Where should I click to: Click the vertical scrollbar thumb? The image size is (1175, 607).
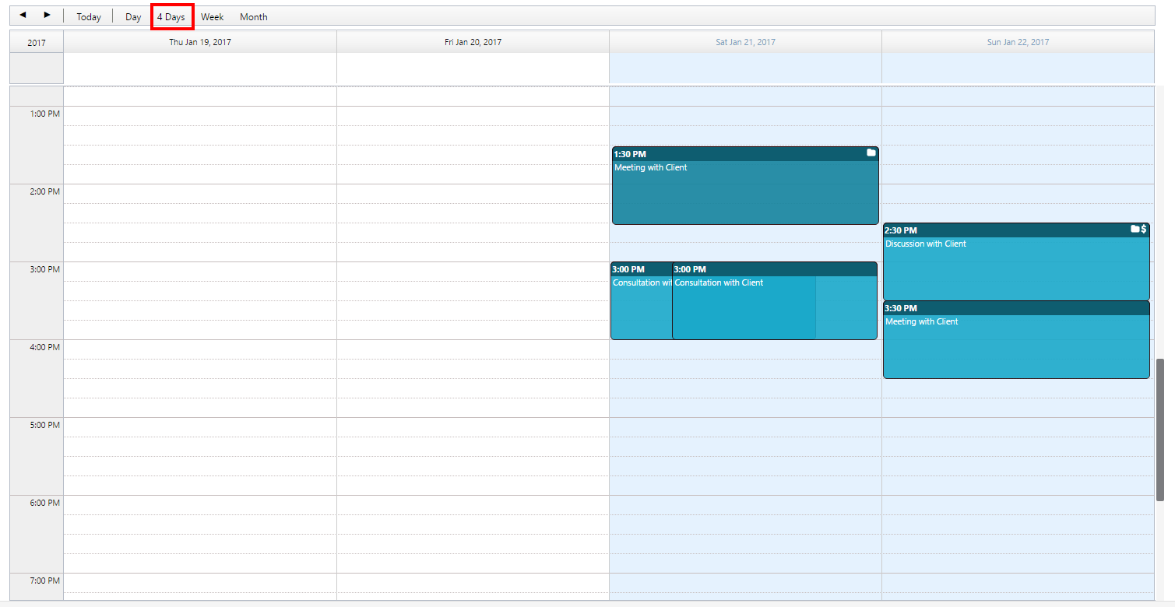1160,430
